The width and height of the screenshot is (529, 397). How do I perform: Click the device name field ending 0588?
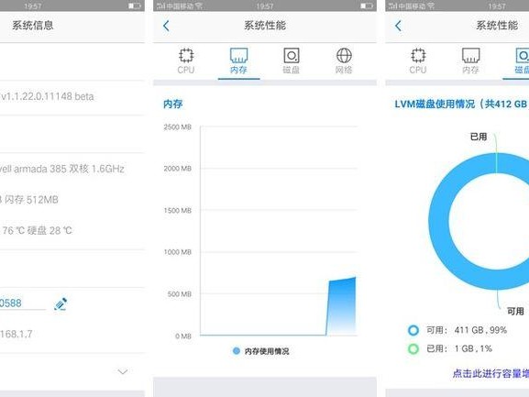[x=22, y=303]
